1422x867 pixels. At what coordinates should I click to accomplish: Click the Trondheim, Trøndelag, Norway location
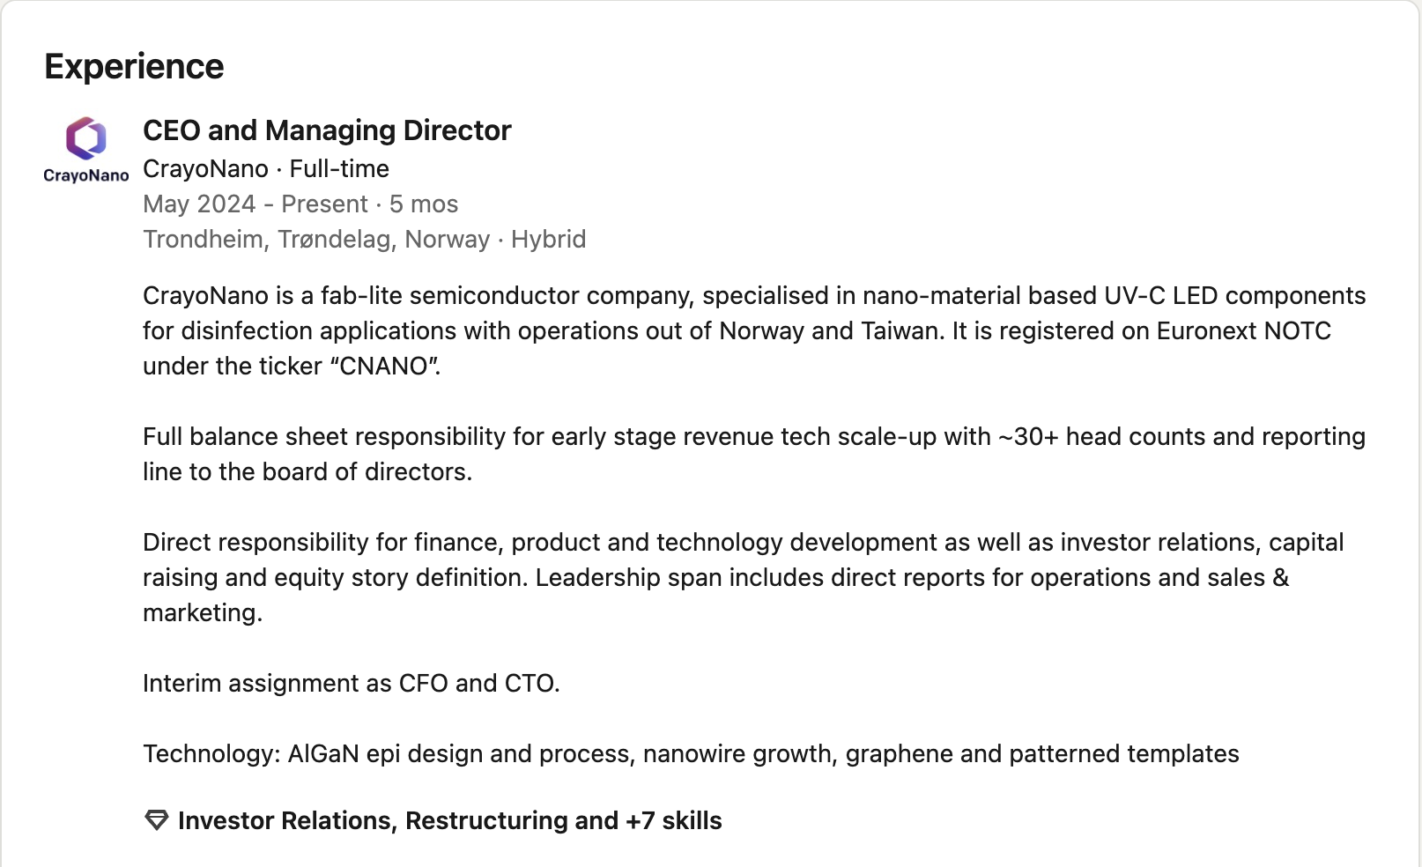[x=316, y=239]
